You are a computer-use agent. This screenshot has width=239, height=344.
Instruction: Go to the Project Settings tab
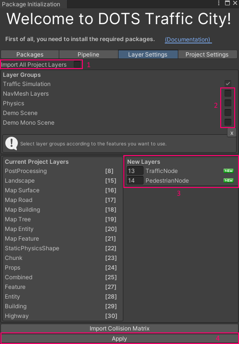(x=207, y=55)
